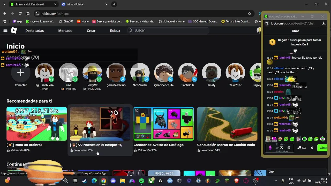Open the Roblox hamburger navigation menu

pyautogui.click(x=5, y=30)
